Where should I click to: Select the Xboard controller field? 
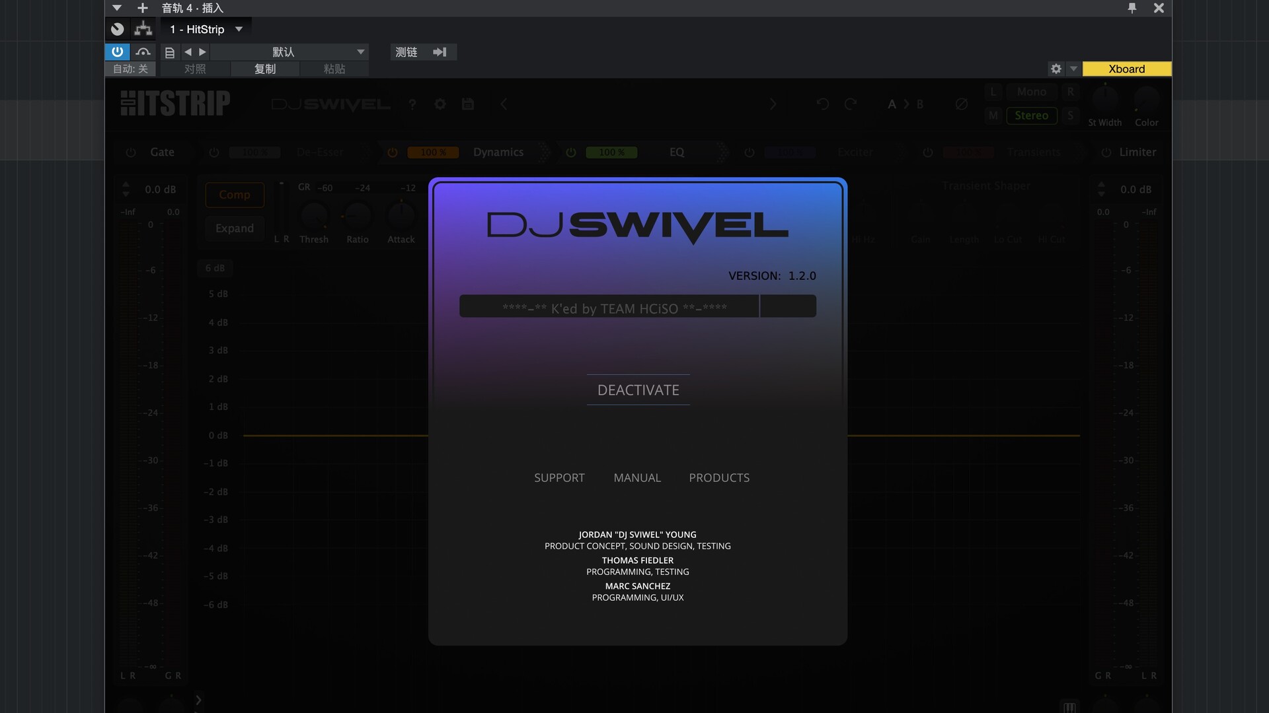1127,69
